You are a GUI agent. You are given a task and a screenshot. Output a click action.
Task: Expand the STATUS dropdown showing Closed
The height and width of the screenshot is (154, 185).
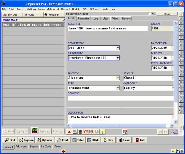point(173,78)
